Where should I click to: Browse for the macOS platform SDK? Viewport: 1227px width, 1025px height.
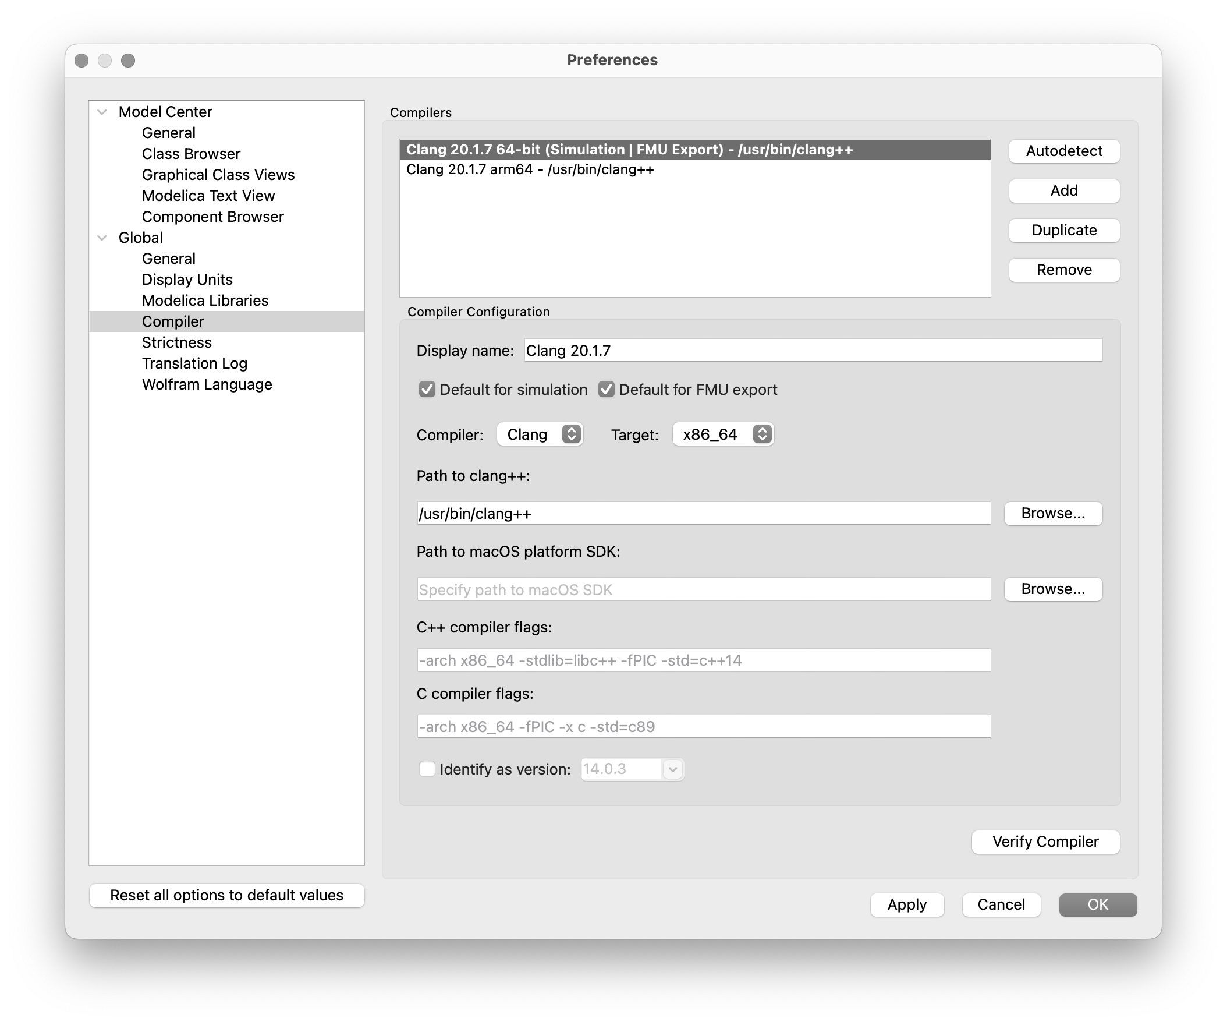coord(1053,589)
